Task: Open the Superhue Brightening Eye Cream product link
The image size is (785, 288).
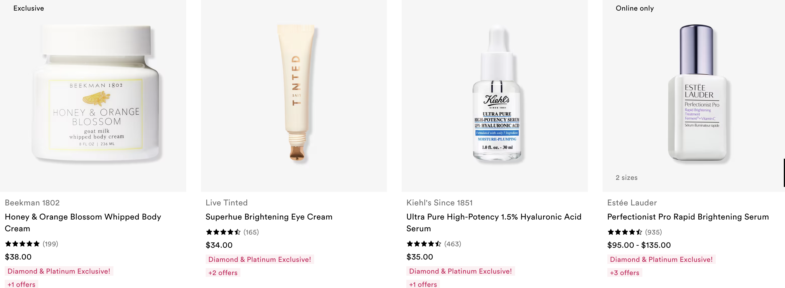Action: (269, 217)
